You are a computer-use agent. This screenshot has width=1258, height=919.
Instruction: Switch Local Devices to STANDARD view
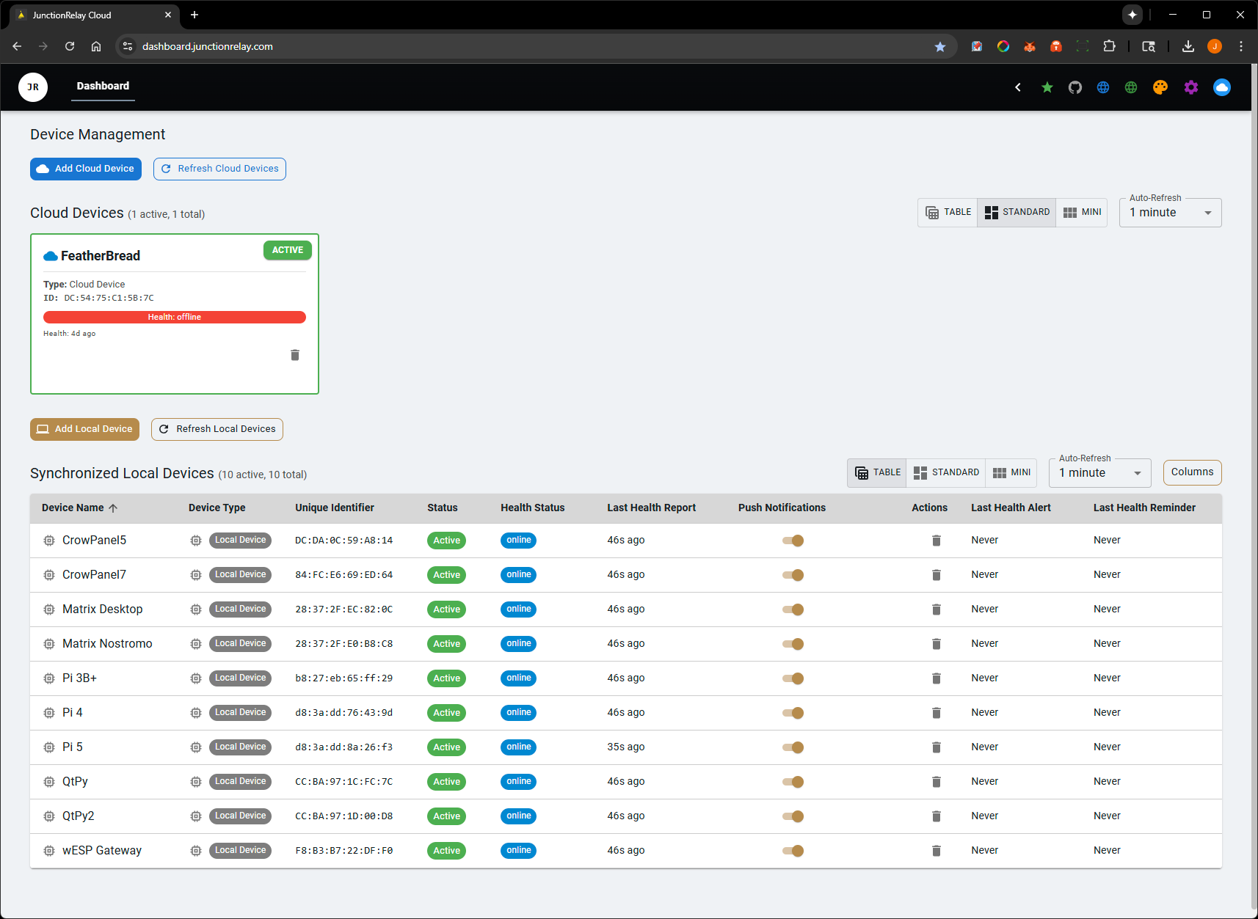tap(946, 473)
